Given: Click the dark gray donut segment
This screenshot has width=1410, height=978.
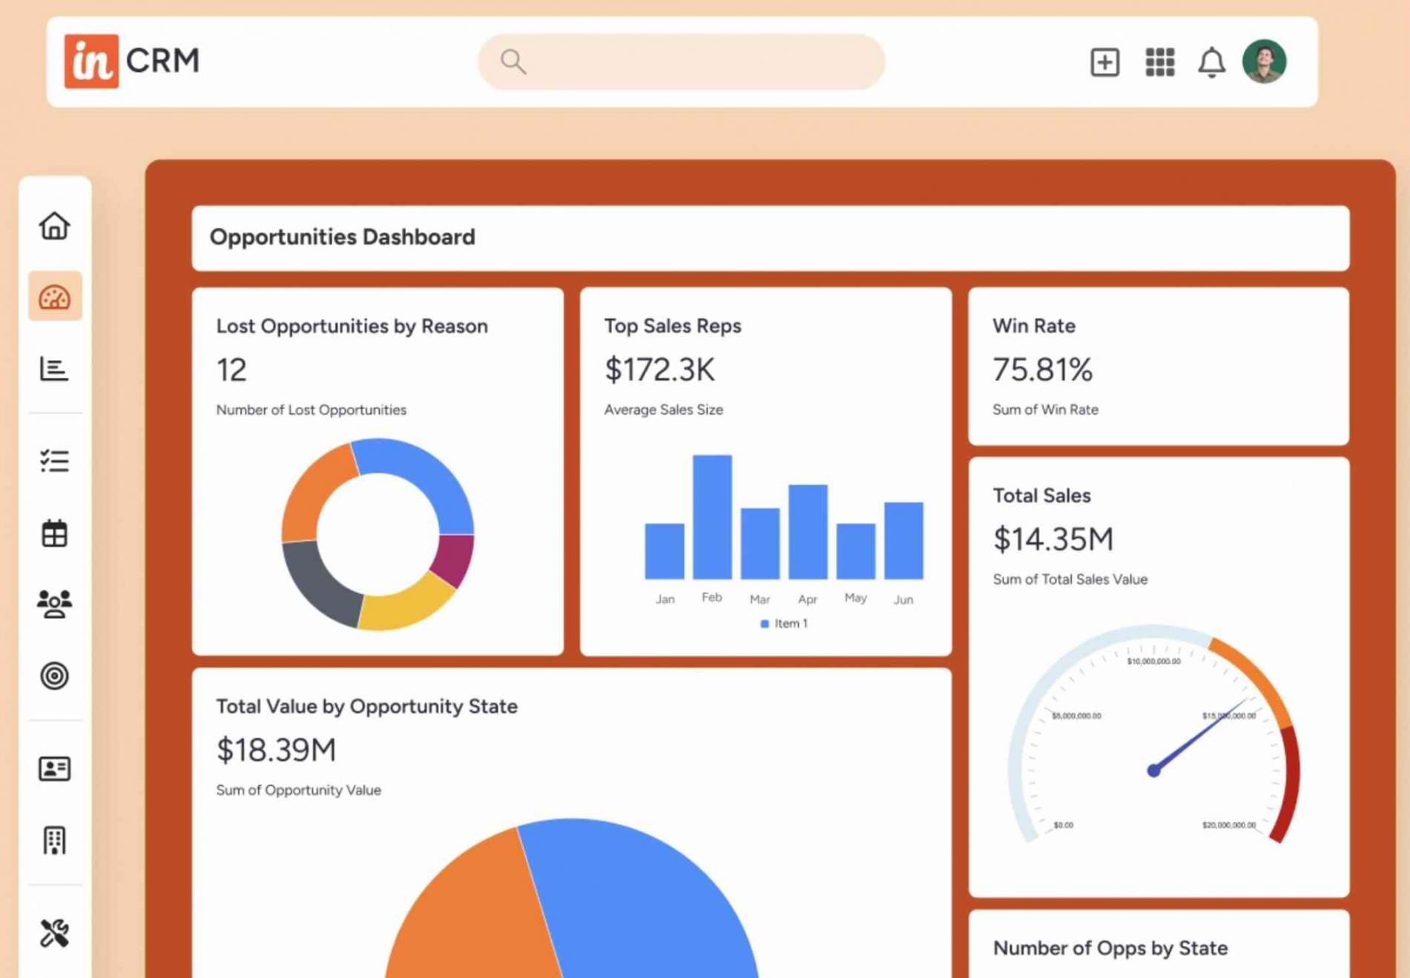Looking at the screenshot, I should (317, 582).
